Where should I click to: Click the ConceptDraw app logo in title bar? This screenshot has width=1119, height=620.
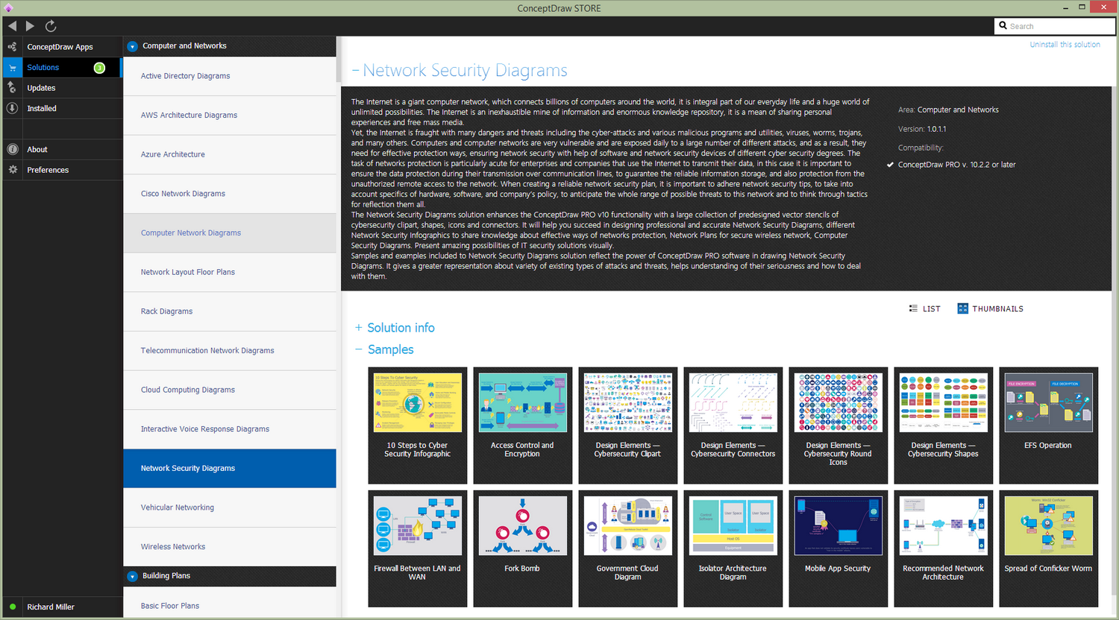(x=8, y=8)
